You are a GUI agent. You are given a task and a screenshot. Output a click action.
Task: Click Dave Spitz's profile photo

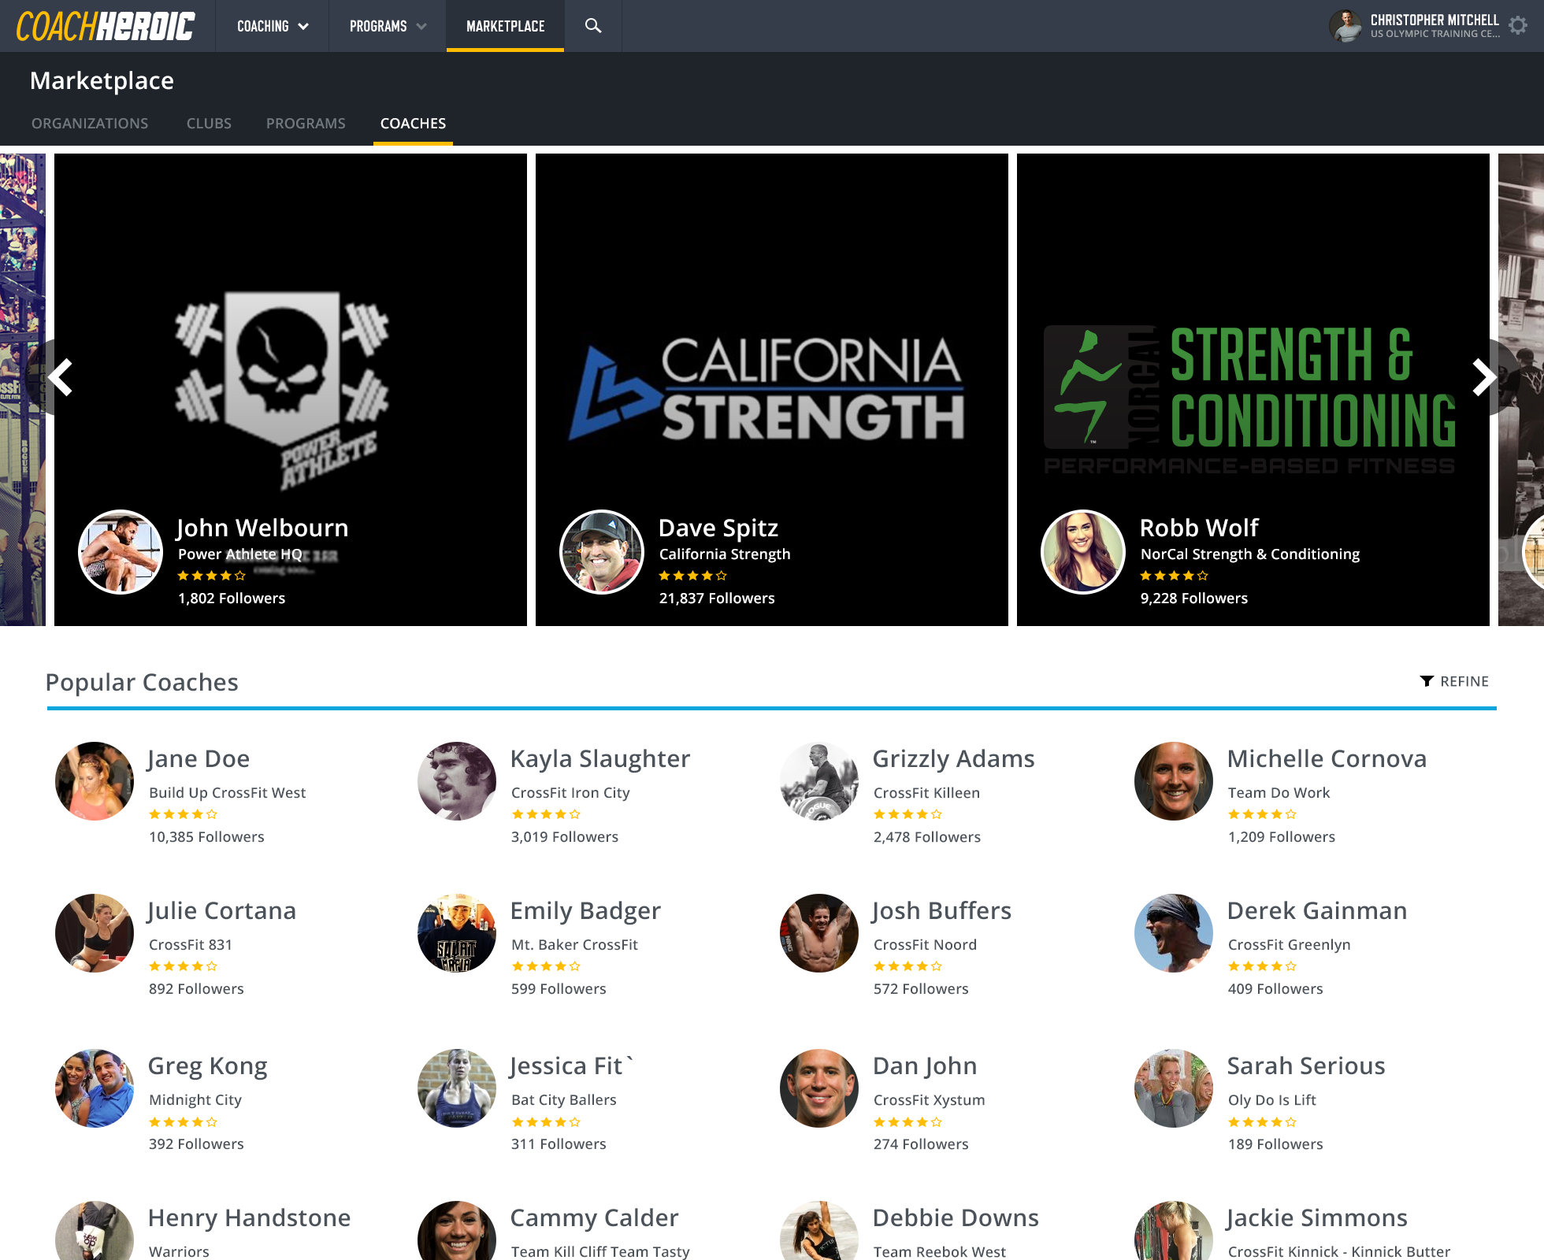point(602,552)
